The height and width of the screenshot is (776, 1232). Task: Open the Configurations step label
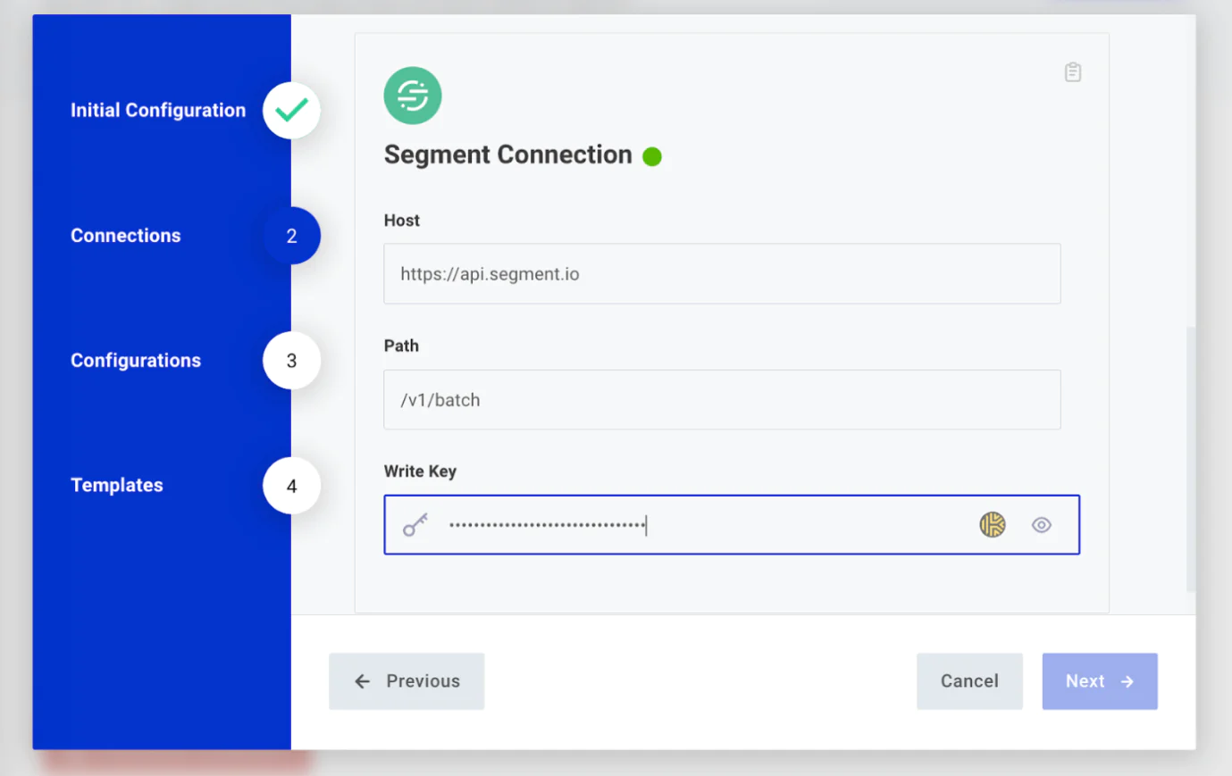[135, 360]
